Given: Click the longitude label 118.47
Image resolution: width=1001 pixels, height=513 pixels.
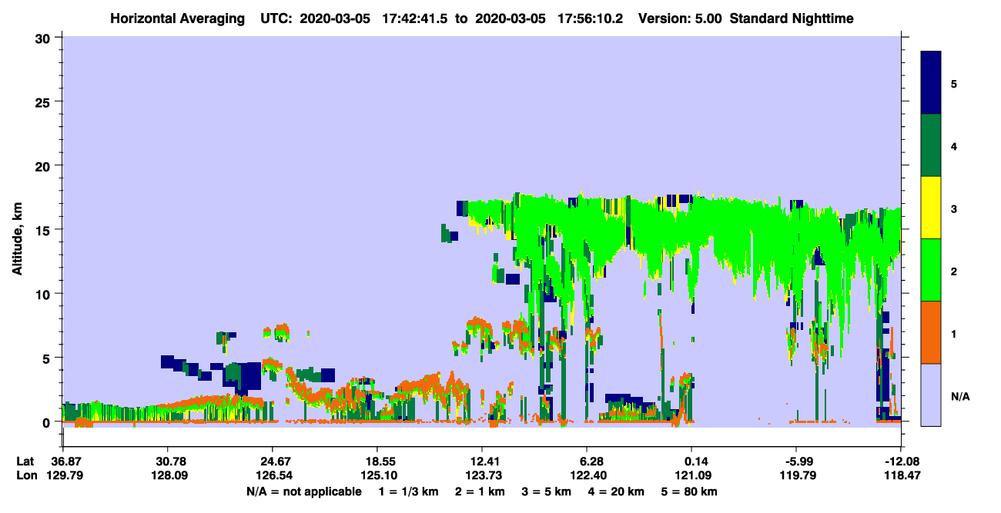Looking at the screenshot, I should (x=901, y=475).
